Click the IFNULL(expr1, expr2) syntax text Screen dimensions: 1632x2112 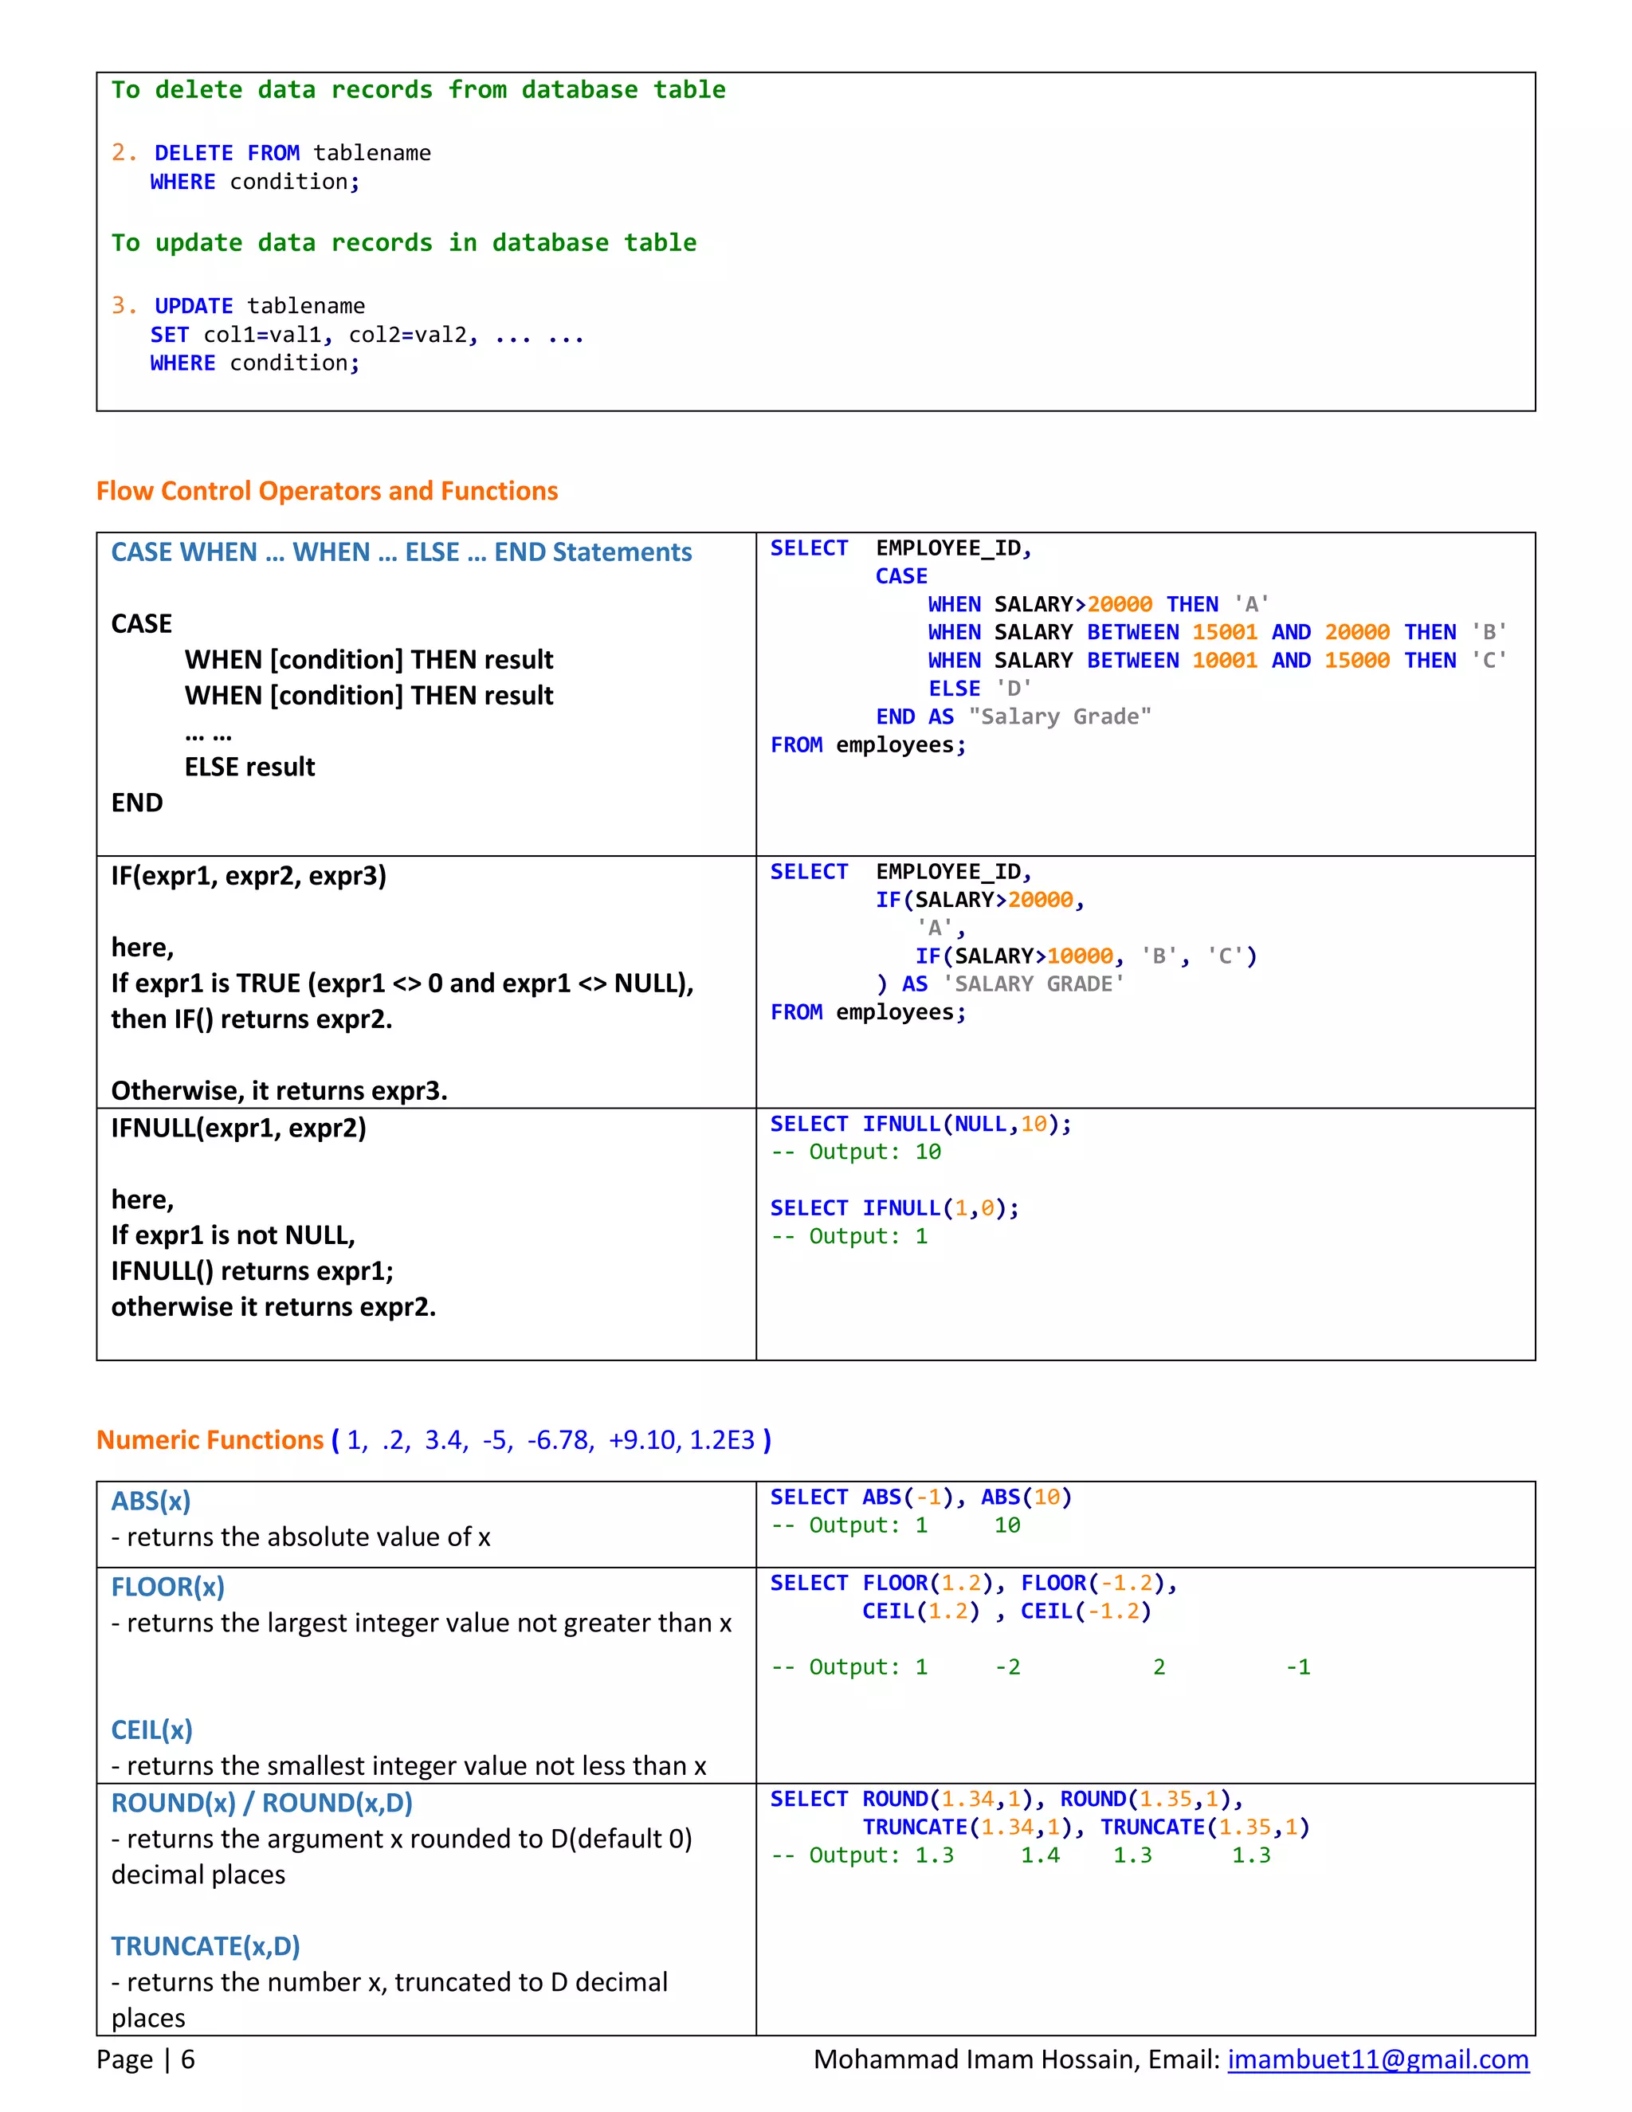239,1129
